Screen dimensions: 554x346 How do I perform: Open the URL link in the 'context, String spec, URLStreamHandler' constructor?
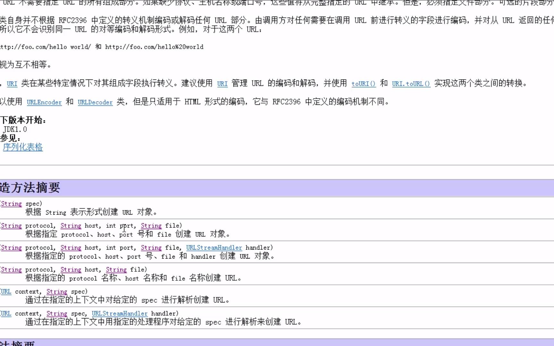[6, 314]
